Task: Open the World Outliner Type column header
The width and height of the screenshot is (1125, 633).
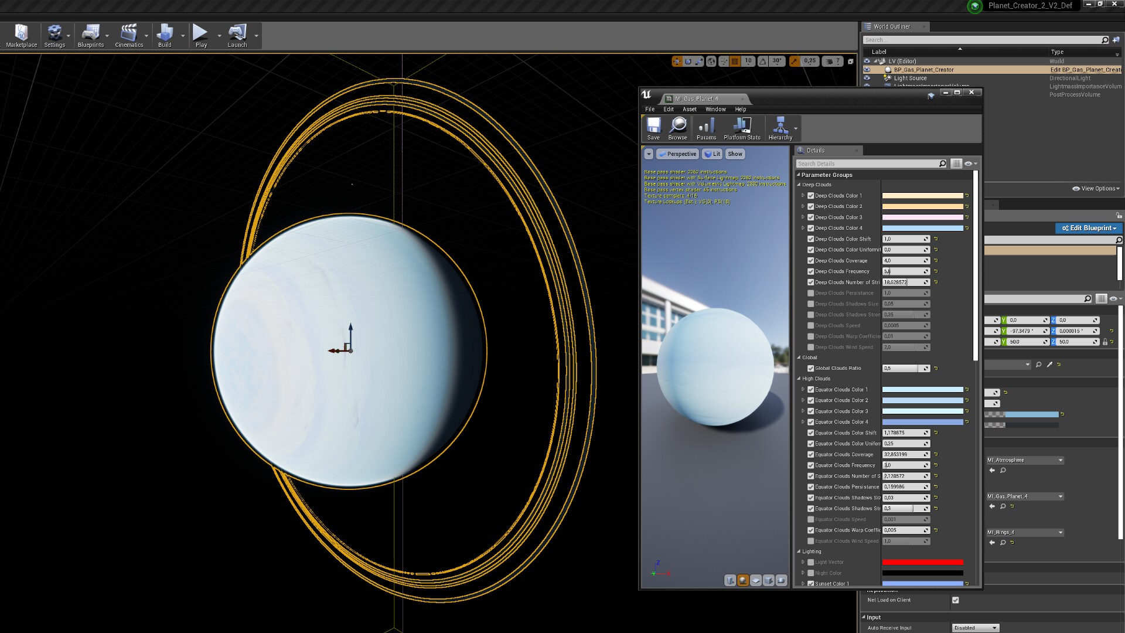Action: (1056, 52)
